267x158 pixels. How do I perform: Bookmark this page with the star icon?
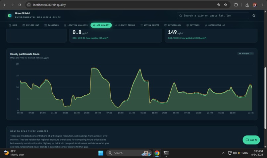tap(226, 5)
